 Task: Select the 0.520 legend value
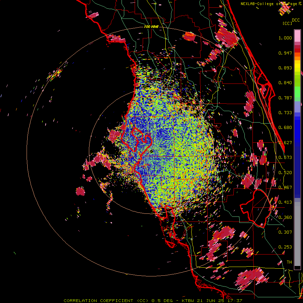point(285,172)
